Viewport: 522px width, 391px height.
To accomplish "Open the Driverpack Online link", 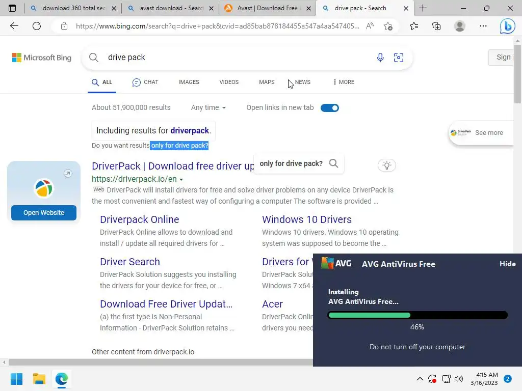I will [x=140, y=219].
